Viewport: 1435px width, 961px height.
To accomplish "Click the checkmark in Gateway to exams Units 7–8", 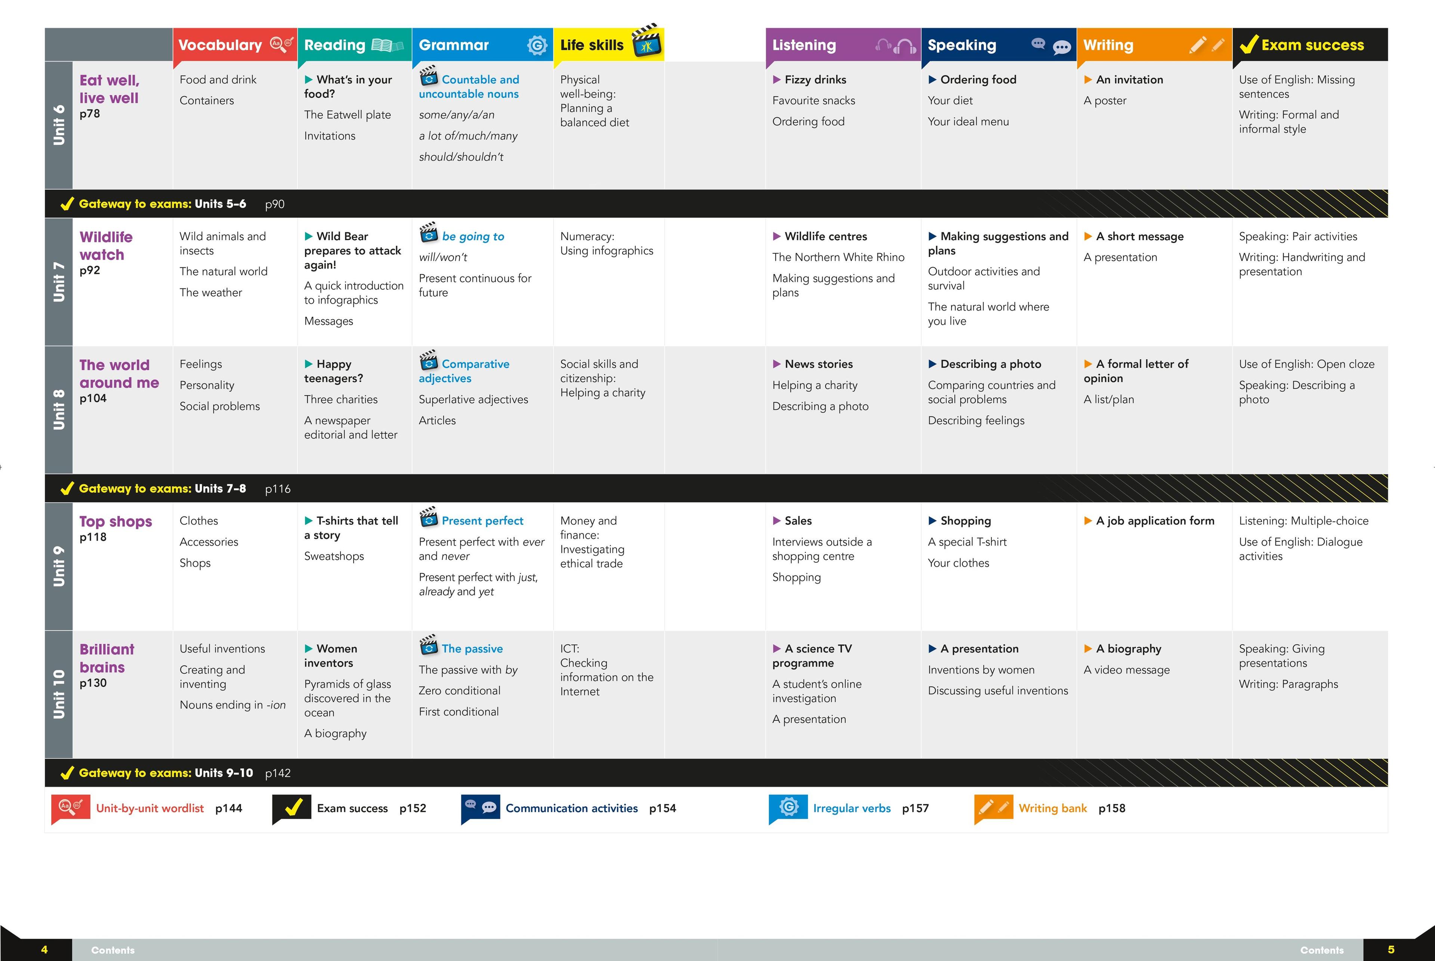I will [x=67, y=488].
